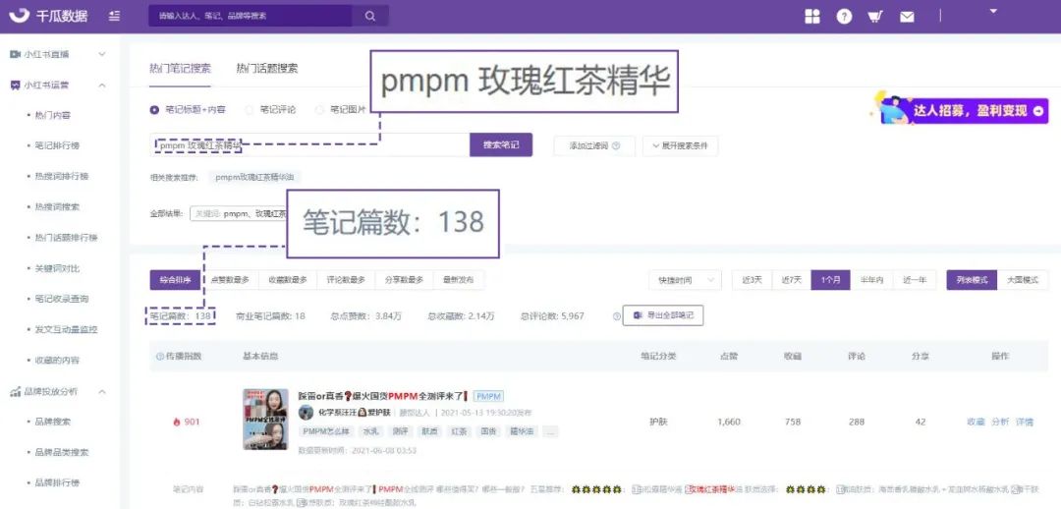Sort by 分享数最多
The height and width of the screenshot is (509, 1061).
tap(404, 279)
